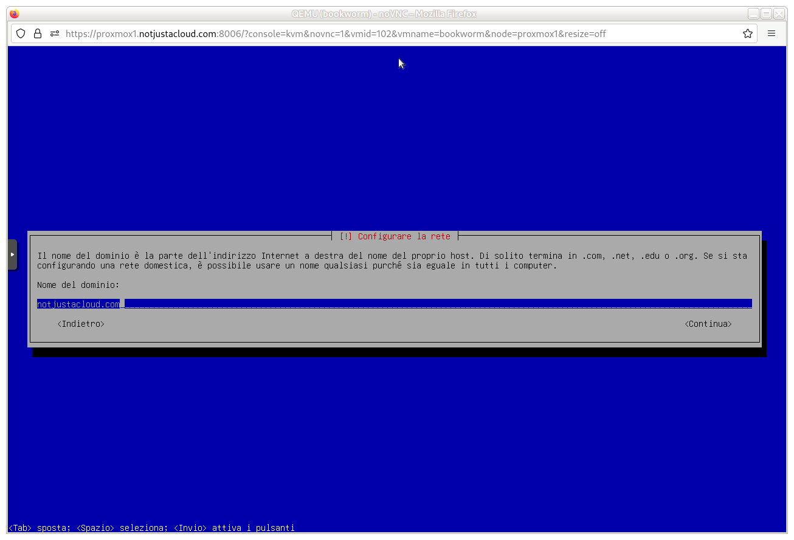Click the Firefox logo in the title bar
Screen dimensions: 794x540
pos(15,13)
